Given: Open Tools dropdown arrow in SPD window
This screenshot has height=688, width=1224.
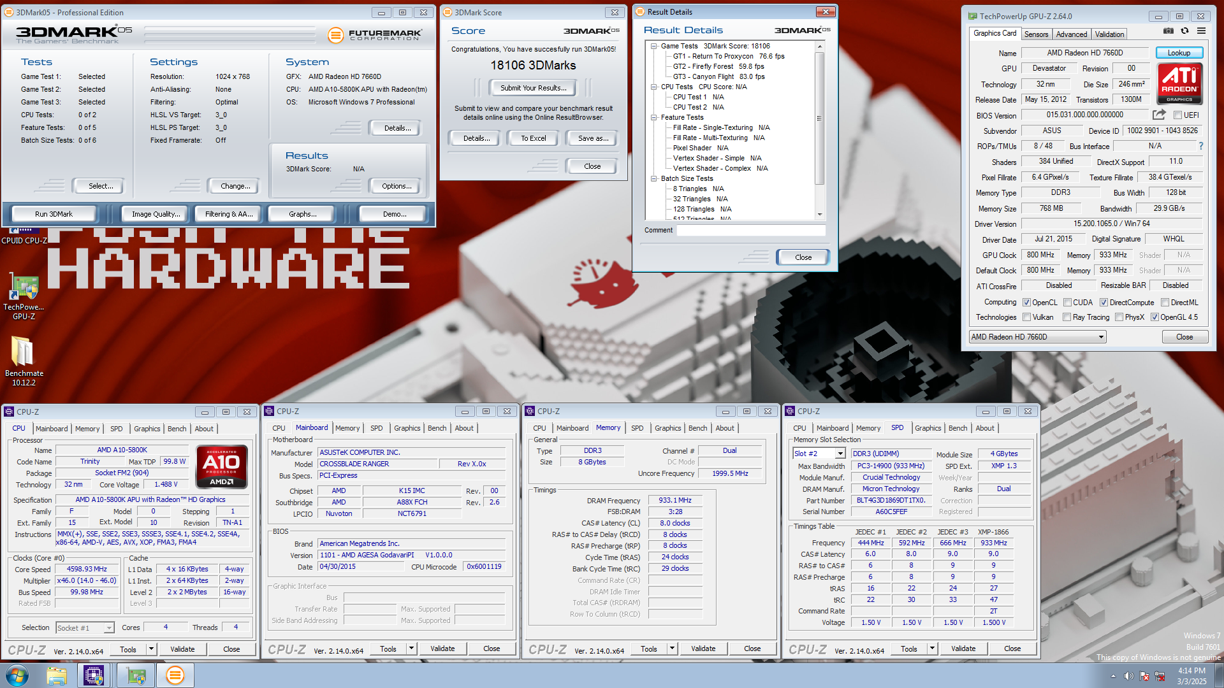Looking at the screenshot, I should (932, 649).
